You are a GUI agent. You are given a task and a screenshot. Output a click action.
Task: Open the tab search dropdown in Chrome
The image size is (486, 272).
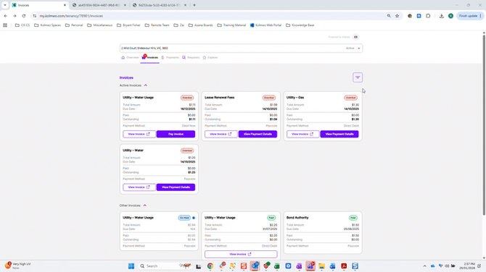(x=5, y=5)
